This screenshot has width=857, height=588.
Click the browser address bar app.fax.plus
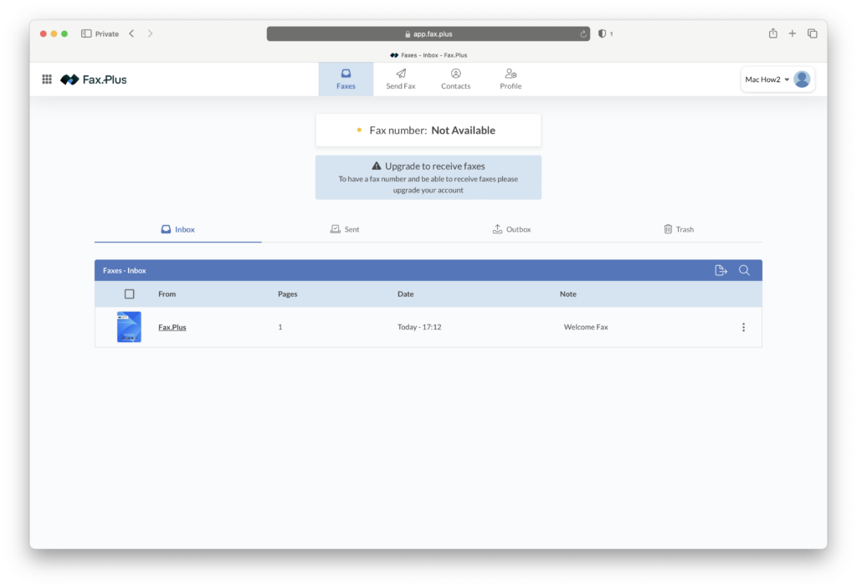coord(428,34)
